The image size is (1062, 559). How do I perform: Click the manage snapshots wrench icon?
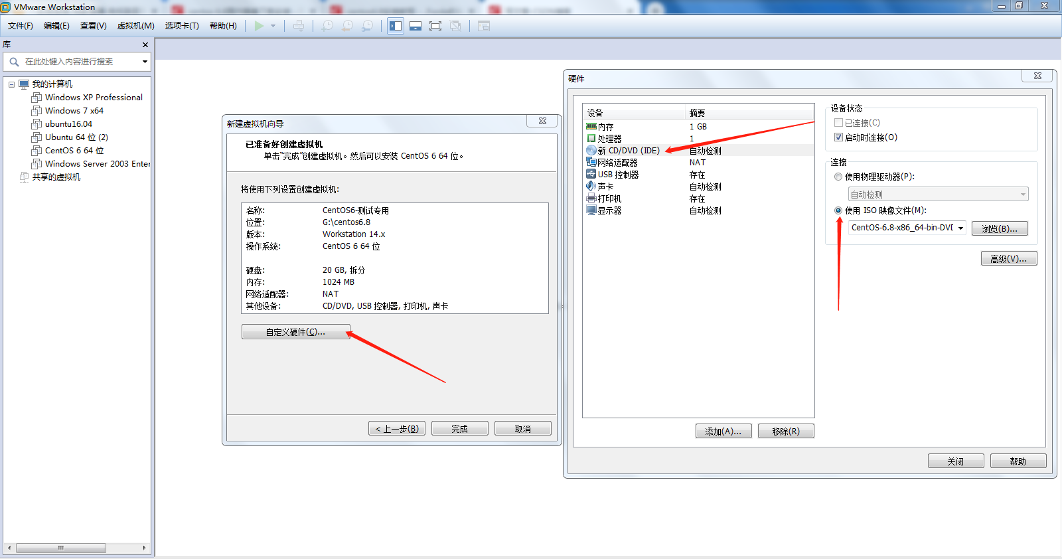[x=367, y=26]
